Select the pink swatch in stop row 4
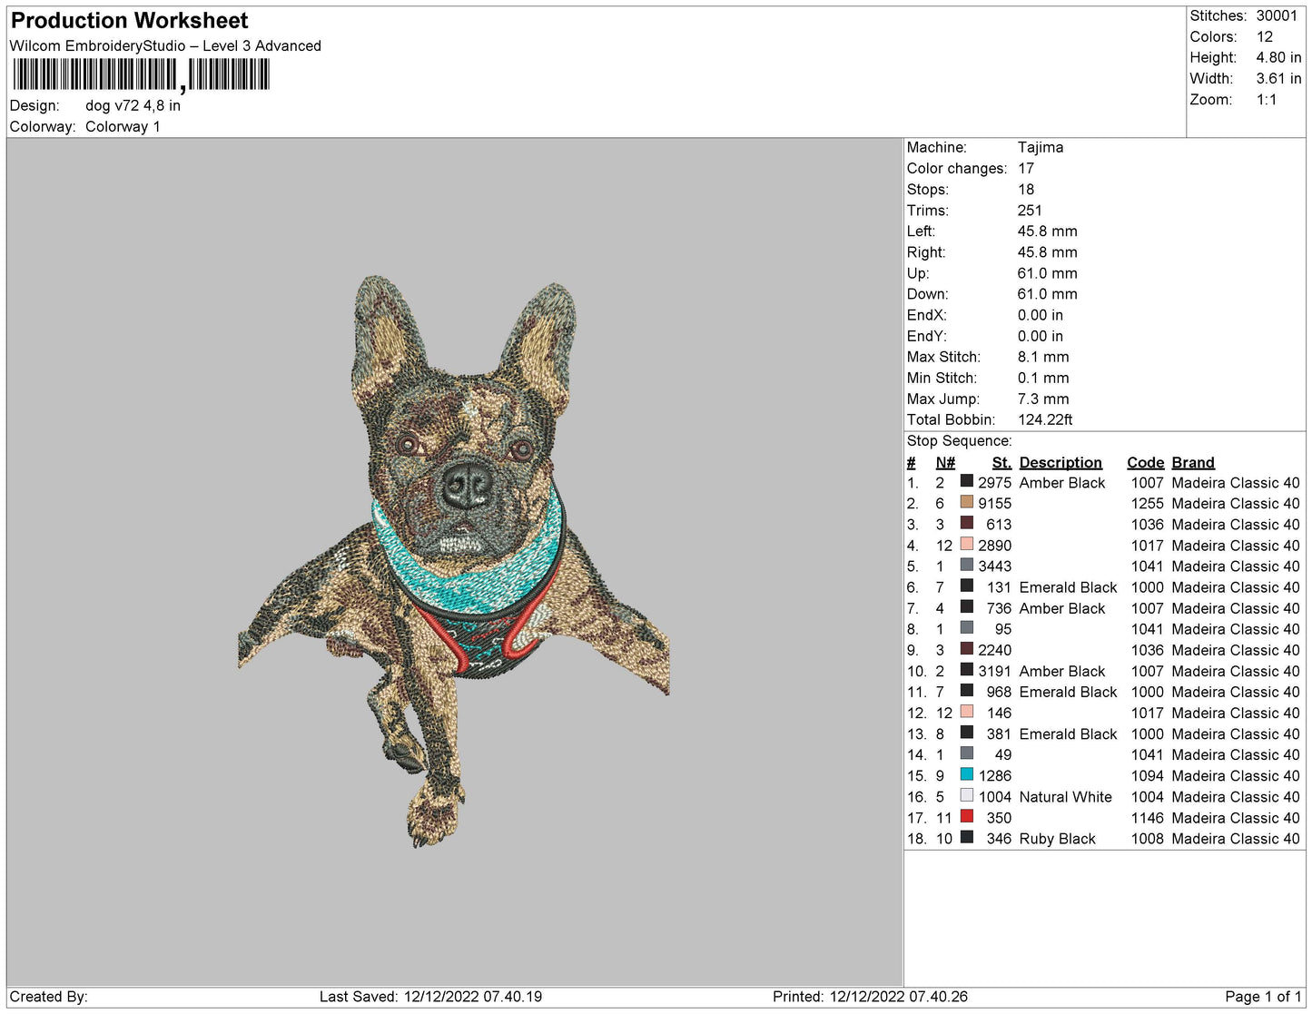The width and height of the screenshot is (1312, 1014). pos(967,545)
